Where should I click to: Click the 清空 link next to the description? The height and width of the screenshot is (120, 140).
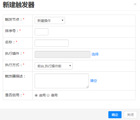pyautogui.click(x=93, y=81)
